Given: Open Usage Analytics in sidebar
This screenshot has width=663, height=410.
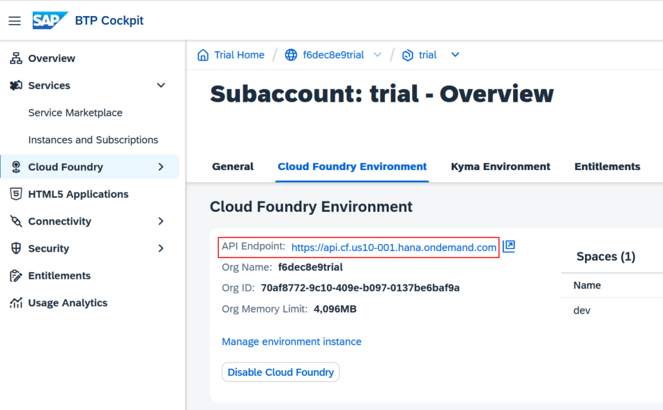Looking at the screenshot, I should pyautogui.click(x=68, y=303).
